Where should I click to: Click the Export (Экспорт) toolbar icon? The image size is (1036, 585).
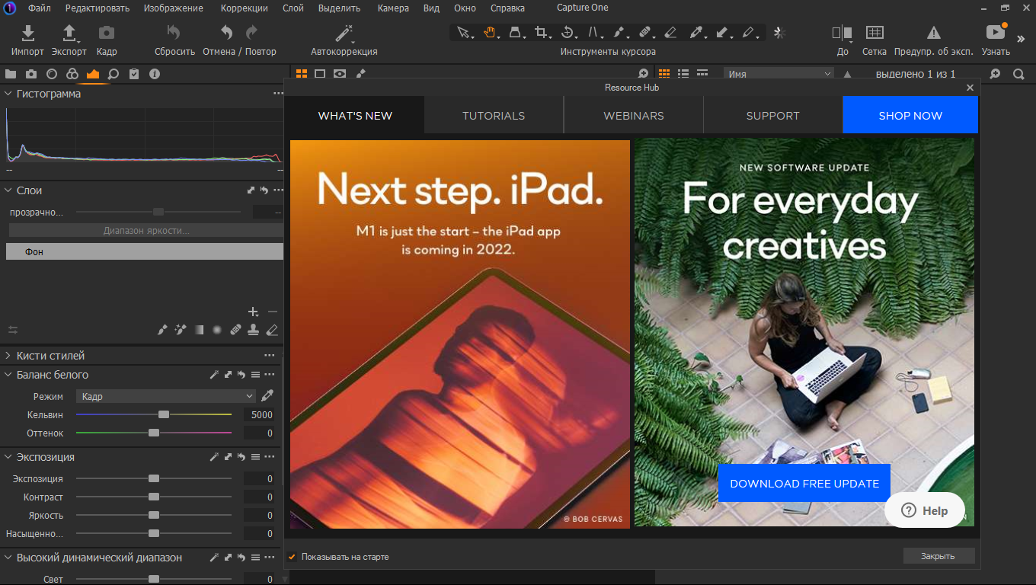tap(69, 33)
